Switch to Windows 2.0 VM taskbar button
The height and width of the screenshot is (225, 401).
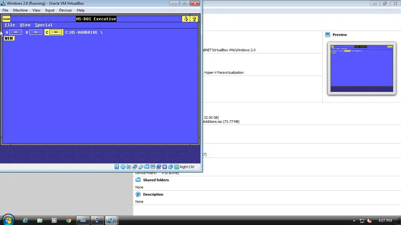pos(111,220)
